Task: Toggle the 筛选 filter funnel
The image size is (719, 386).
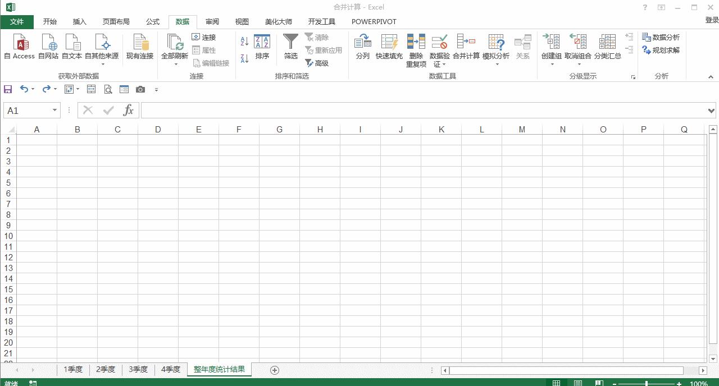Action: [x=291, y=47]
